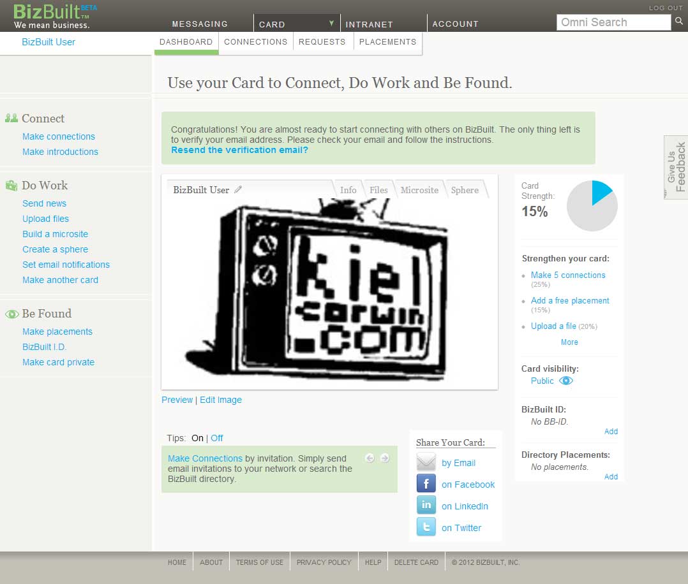Open the Messaging menu
The image size is (688, 584).
point(200,24)
